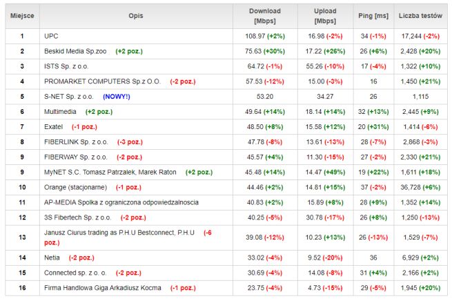Select ISTS Sp. z o.o. provider

point(67,66)
